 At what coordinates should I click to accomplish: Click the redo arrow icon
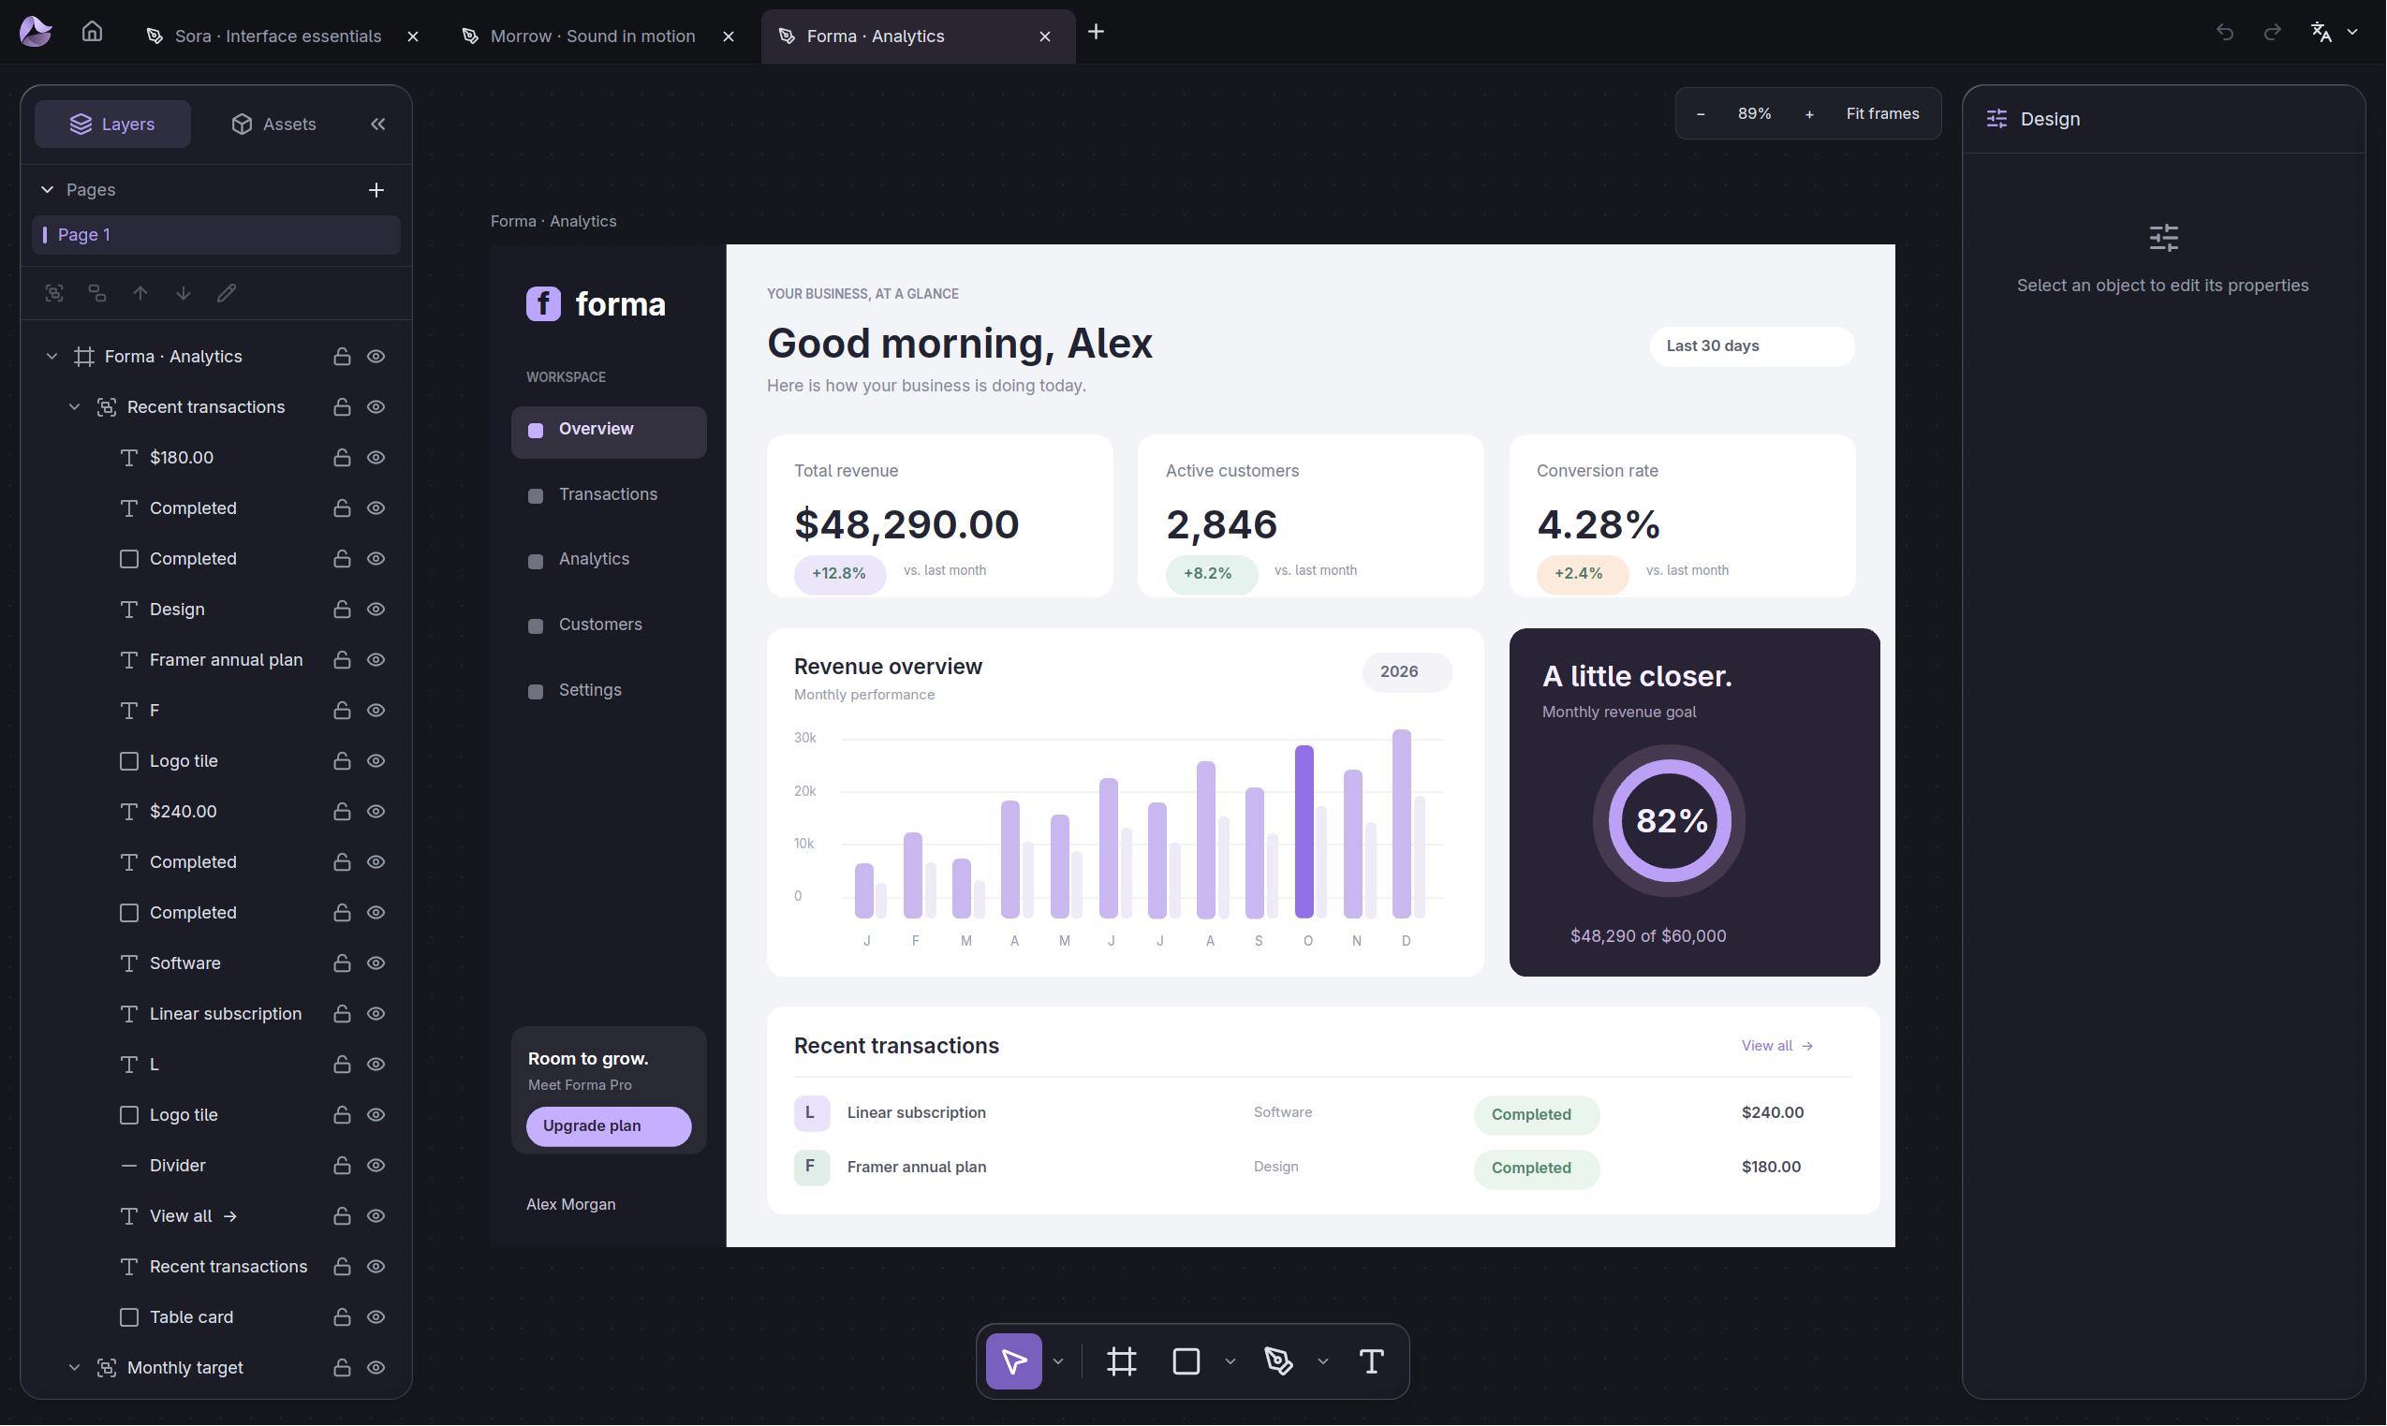(x=2273, y=33)
